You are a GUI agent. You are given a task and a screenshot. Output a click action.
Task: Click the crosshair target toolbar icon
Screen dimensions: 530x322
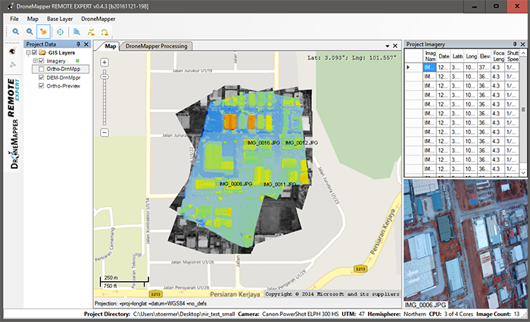point(61,32)
